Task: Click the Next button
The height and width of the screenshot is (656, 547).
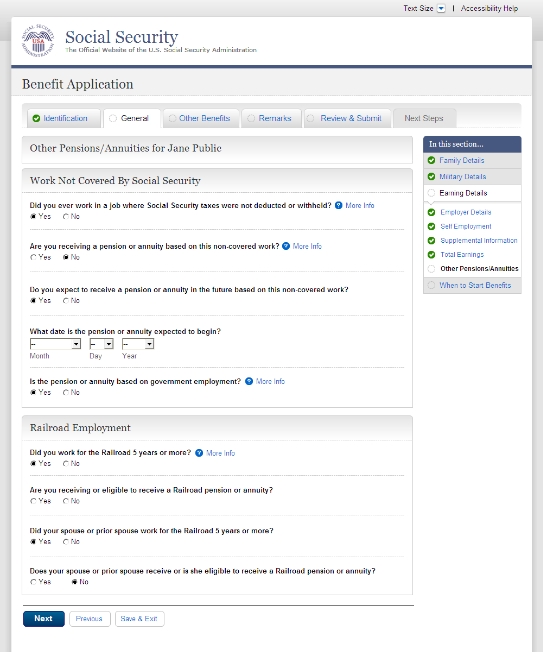Action: pyautogui.click(x=43, y=619)
